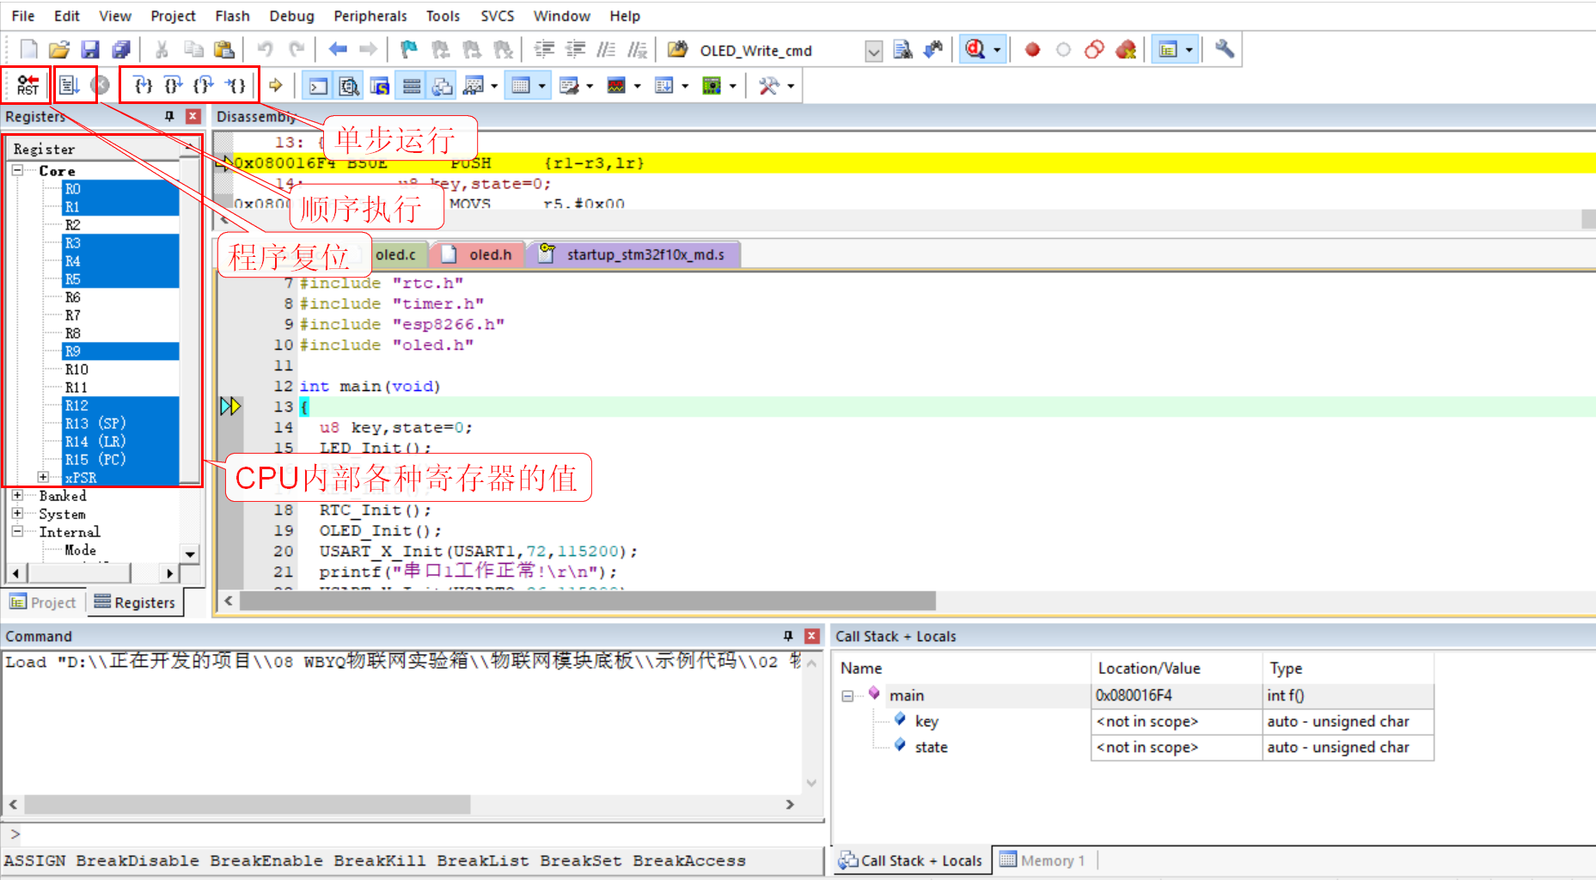Viewport: 1596px width, 880px height.
Task: Expand the xPSR register node
Action: point(43,477)
